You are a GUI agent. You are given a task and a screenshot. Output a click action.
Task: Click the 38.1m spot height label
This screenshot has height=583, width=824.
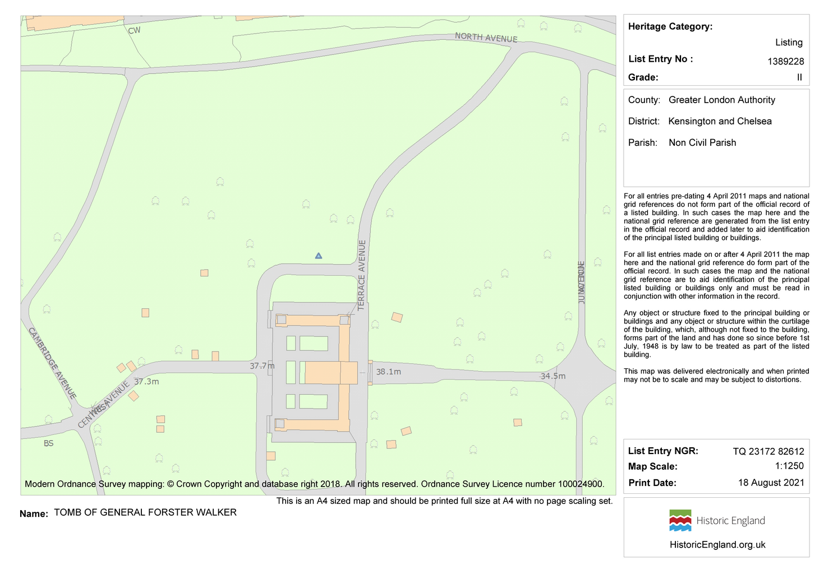coord(389,372)
